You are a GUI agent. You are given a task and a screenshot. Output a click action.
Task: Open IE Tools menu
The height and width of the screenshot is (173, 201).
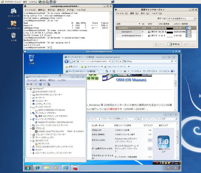pyautogui.click(x=164, y=71)
